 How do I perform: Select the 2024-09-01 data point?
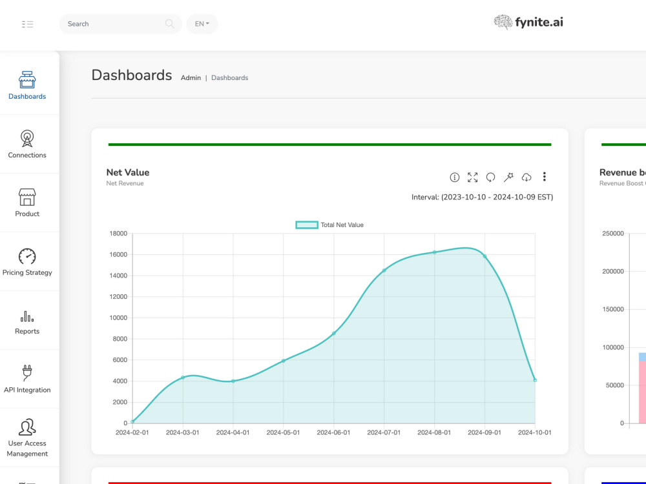coord(484,256)
